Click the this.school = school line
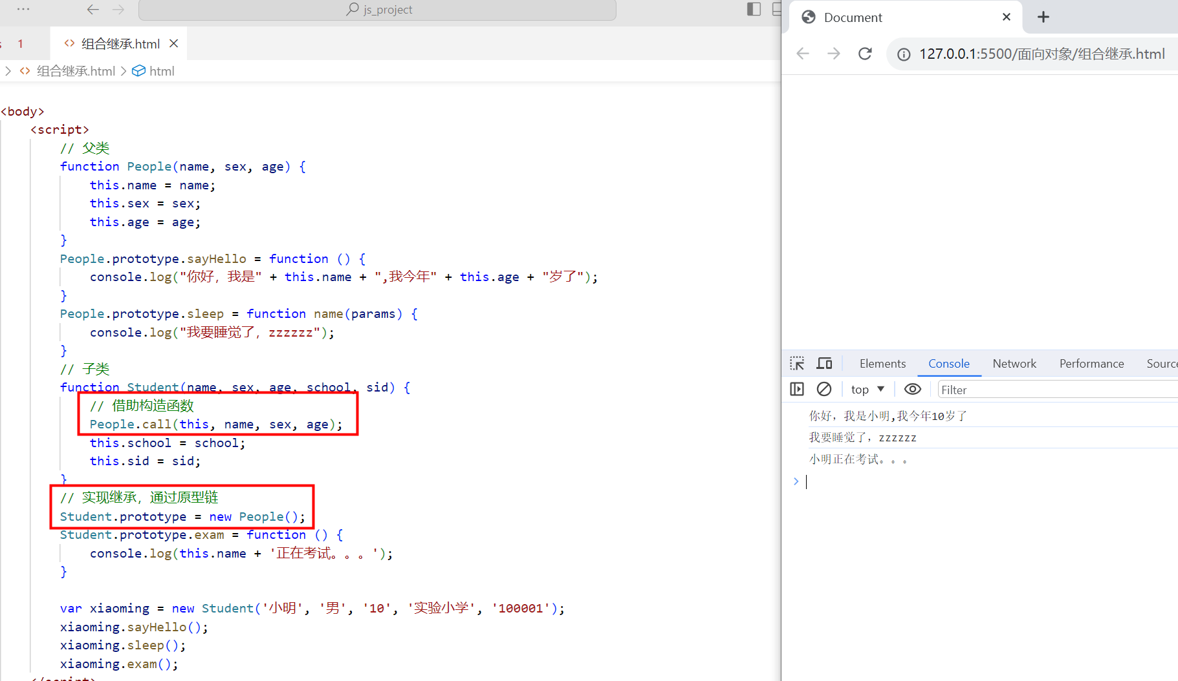Screen dimensions: 1178x681 tap(168, 443)
